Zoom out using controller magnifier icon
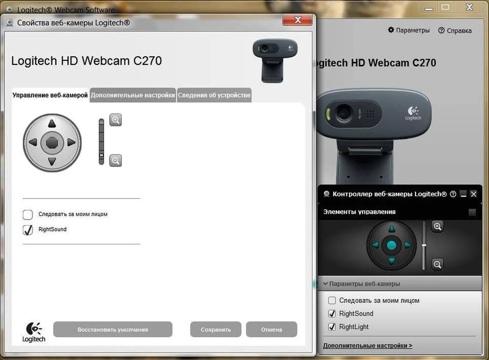This screenshot has width=489, height=360. tap(438, 265)
